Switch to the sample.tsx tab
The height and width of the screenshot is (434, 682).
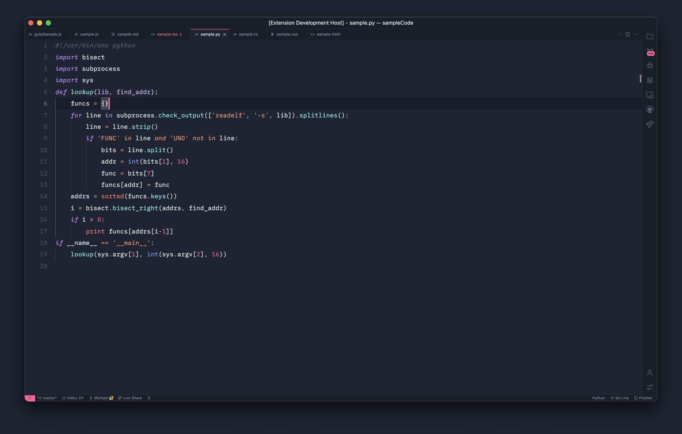pyautogui.click(x=167, y=34)
